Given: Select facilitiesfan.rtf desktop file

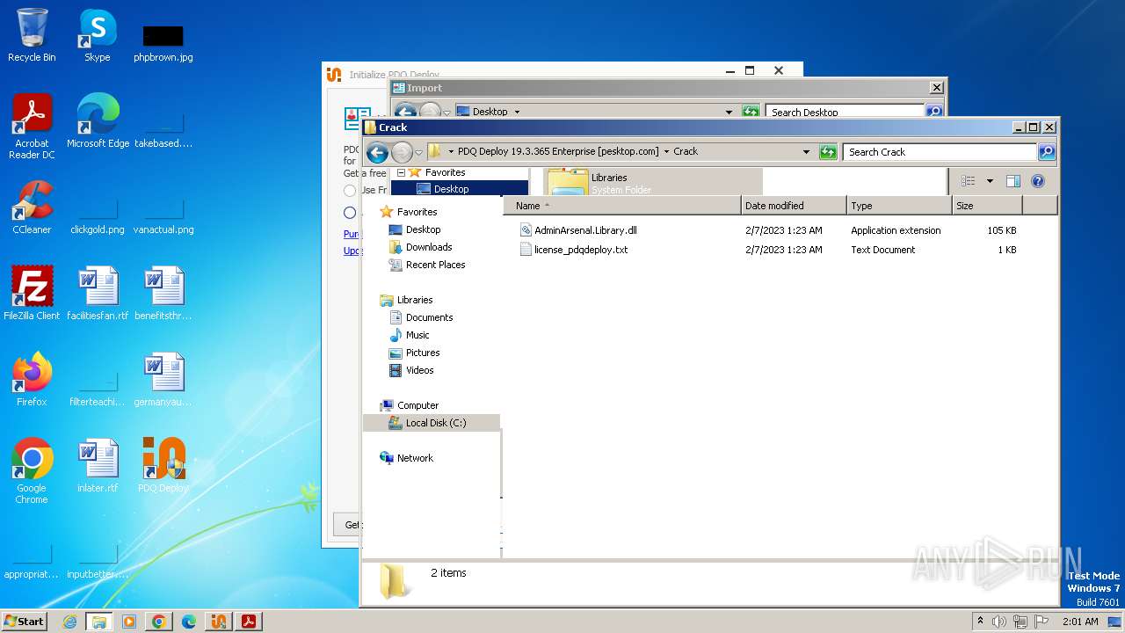Looking at the screenshot, I should [98, 294].
